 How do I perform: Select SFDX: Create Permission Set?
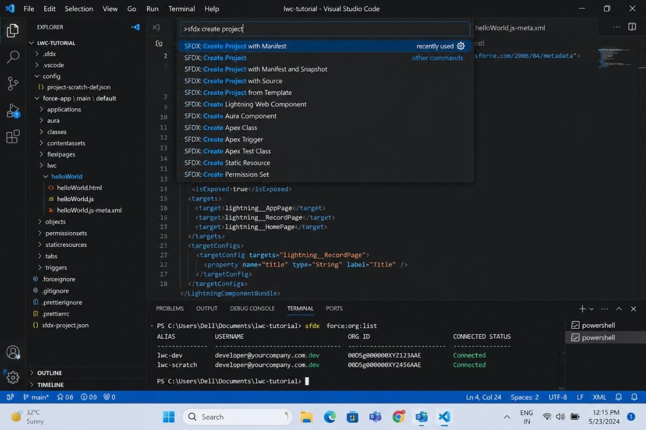(x=325, y=175)
